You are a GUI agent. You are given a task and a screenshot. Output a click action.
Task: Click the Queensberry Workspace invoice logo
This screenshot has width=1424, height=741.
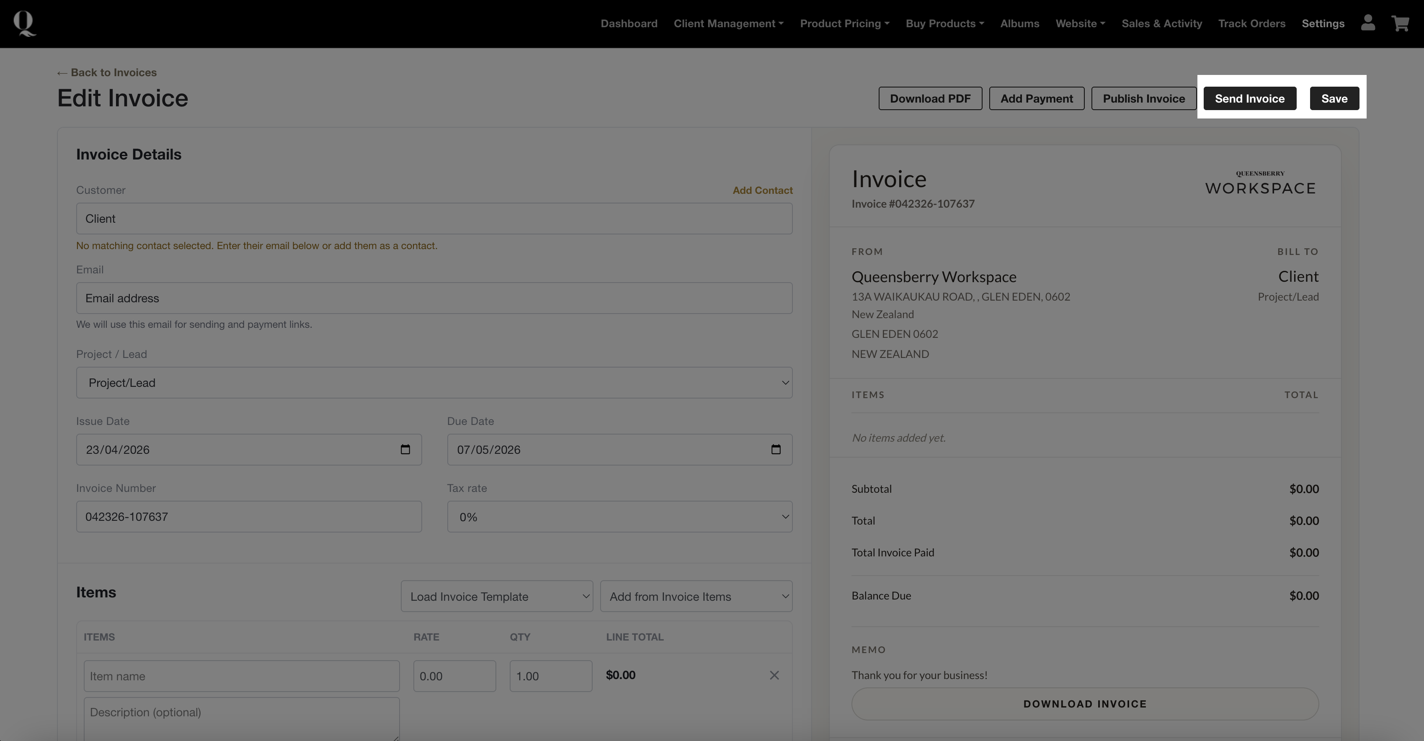click(1260, 183)
